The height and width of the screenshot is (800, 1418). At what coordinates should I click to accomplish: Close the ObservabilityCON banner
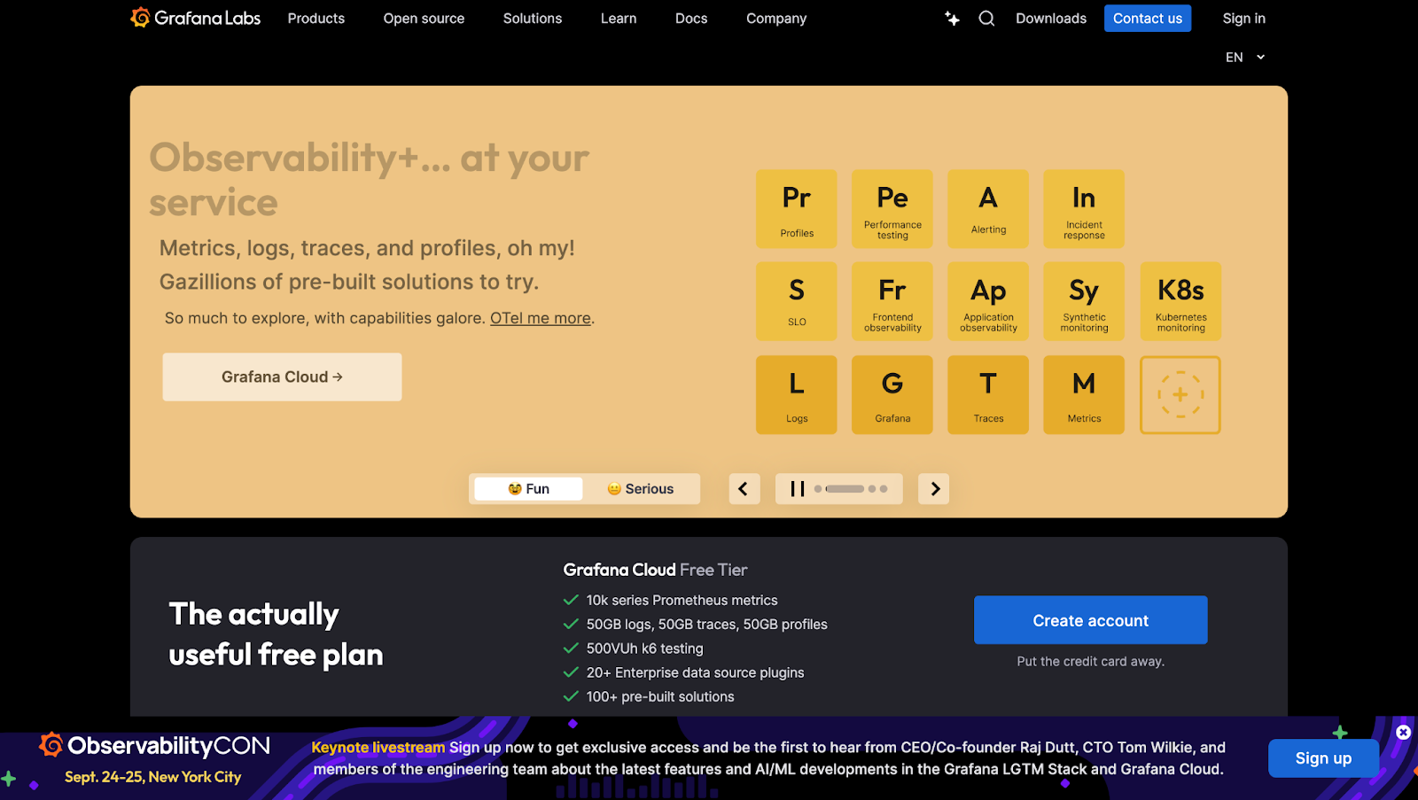[1403, 732]
